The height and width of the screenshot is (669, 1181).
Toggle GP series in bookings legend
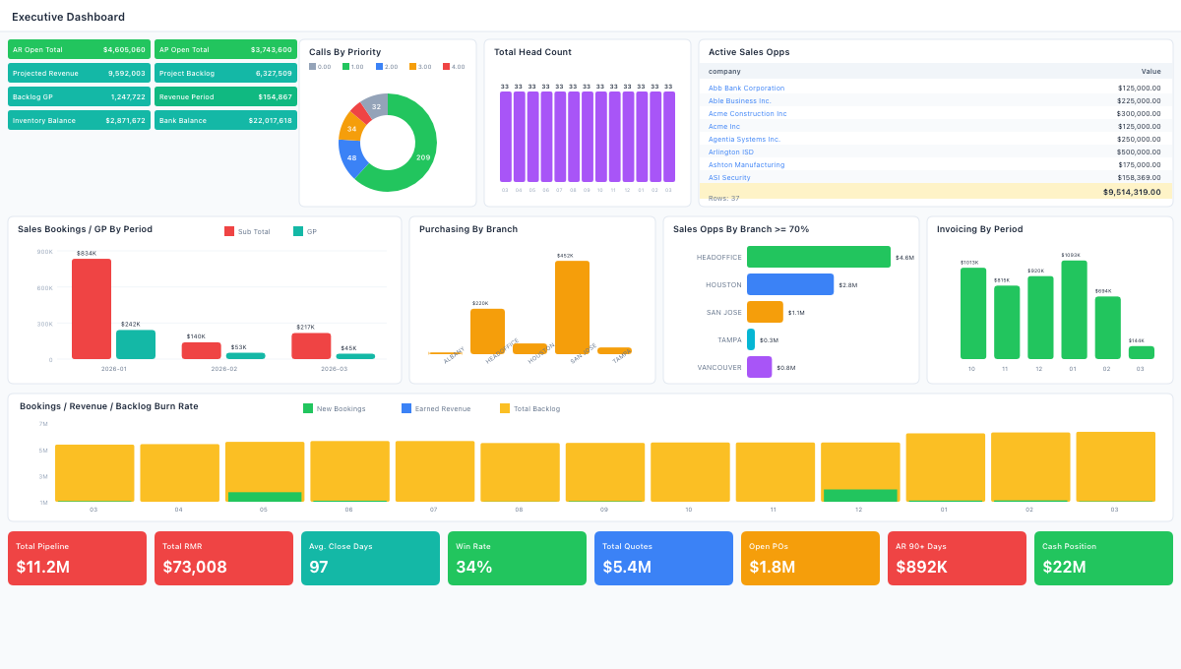click(305, 231)
